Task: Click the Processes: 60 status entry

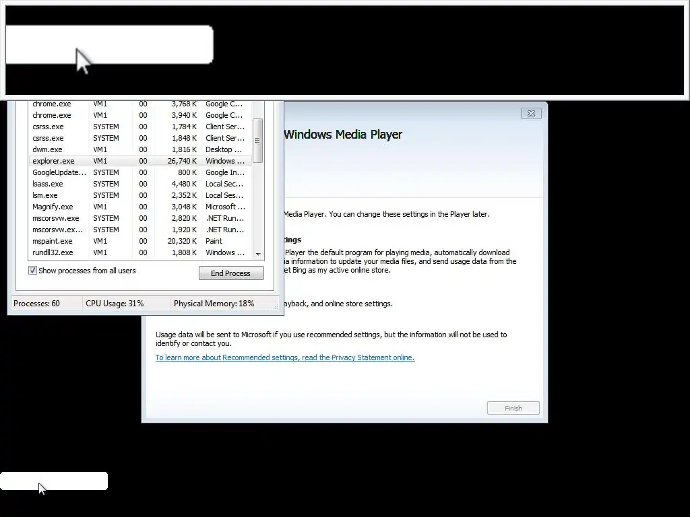Action: (36, 304)
